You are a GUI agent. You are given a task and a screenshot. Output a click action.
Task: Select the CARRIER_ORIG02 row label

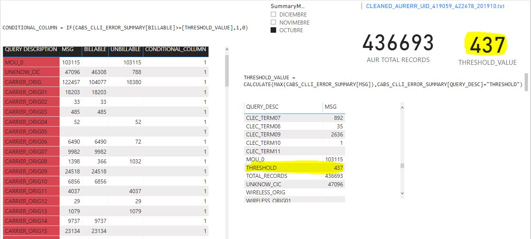(x=26, y=102)
